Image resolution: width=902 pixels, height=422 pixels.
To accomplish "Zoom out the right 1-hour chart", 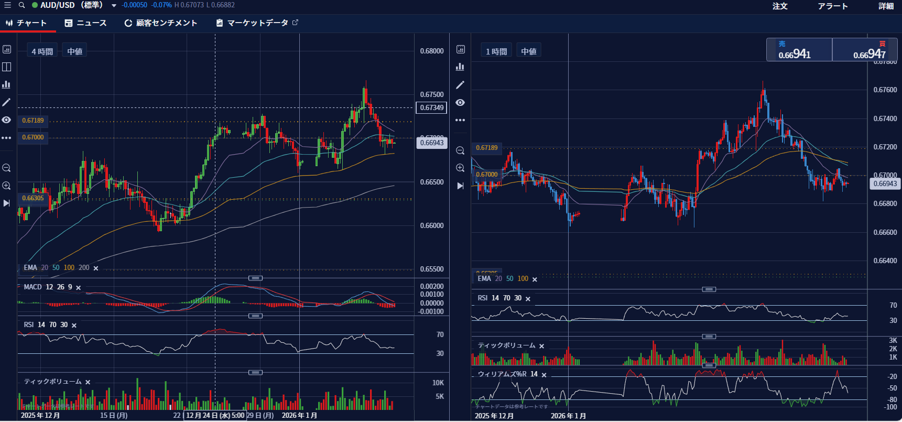I will (x=460, y=151).
